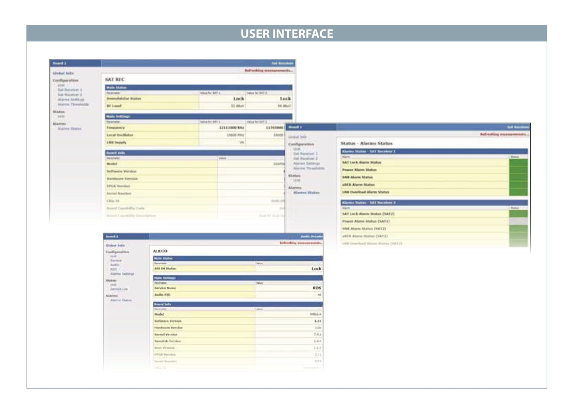Open Alarms Status link in SAT REC window

click(69, 128)
